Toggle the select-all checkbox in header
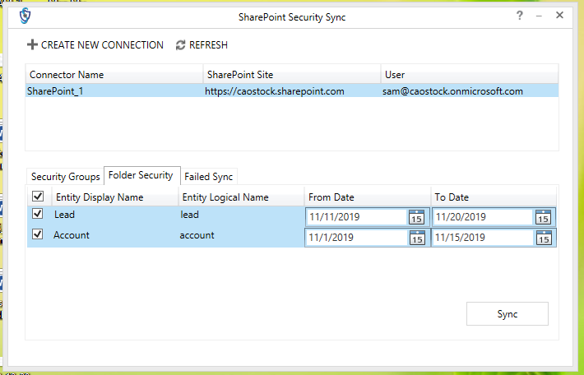Screen dimensions: 584x375 38,197
